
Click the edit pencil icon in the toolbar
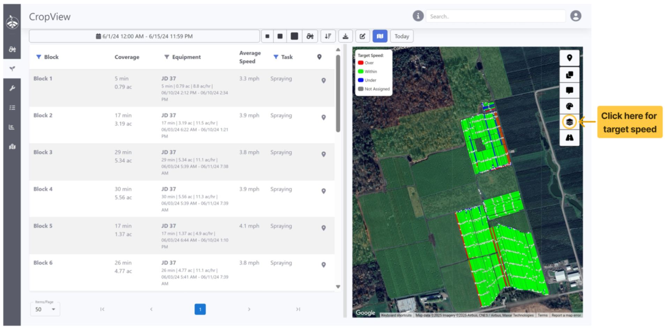coord(363,36)
